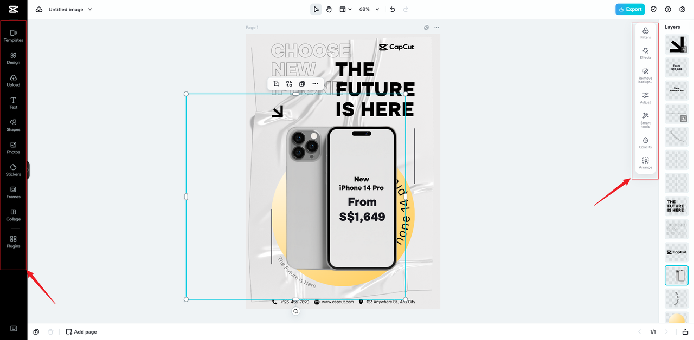The image size is (694, 340).
Task: Select the arrow layer thumbnail
Action: [x=677, y=44]
